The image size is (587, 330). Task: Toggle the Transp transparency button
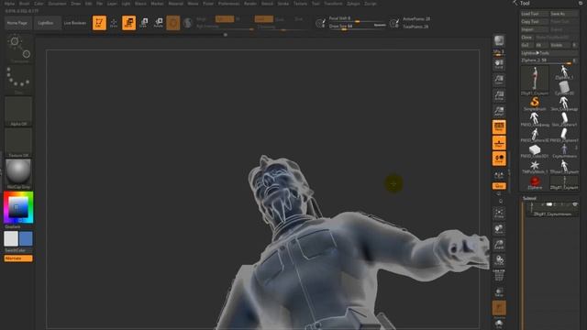tap(499, 292)
